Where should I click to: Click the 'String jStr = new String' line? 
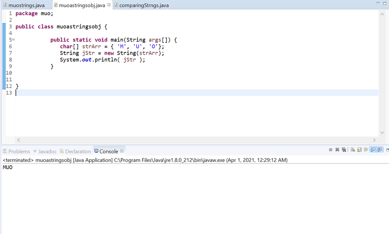[x=112, y=53]
